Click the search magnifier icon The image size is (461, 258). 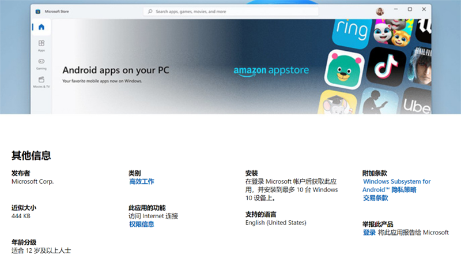[150, 12]
